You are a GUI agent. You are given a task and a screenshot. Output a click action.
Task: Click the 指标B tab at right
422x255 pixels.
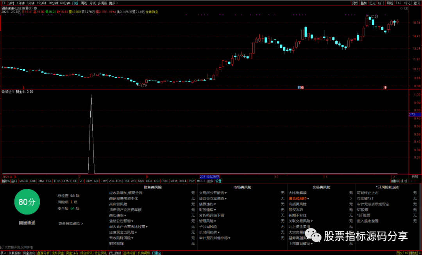pos(395,181)
